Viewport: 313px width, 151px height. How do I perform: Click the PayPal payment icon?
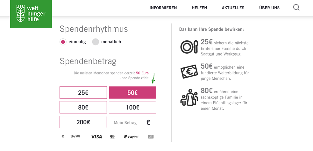click(131, 136)
